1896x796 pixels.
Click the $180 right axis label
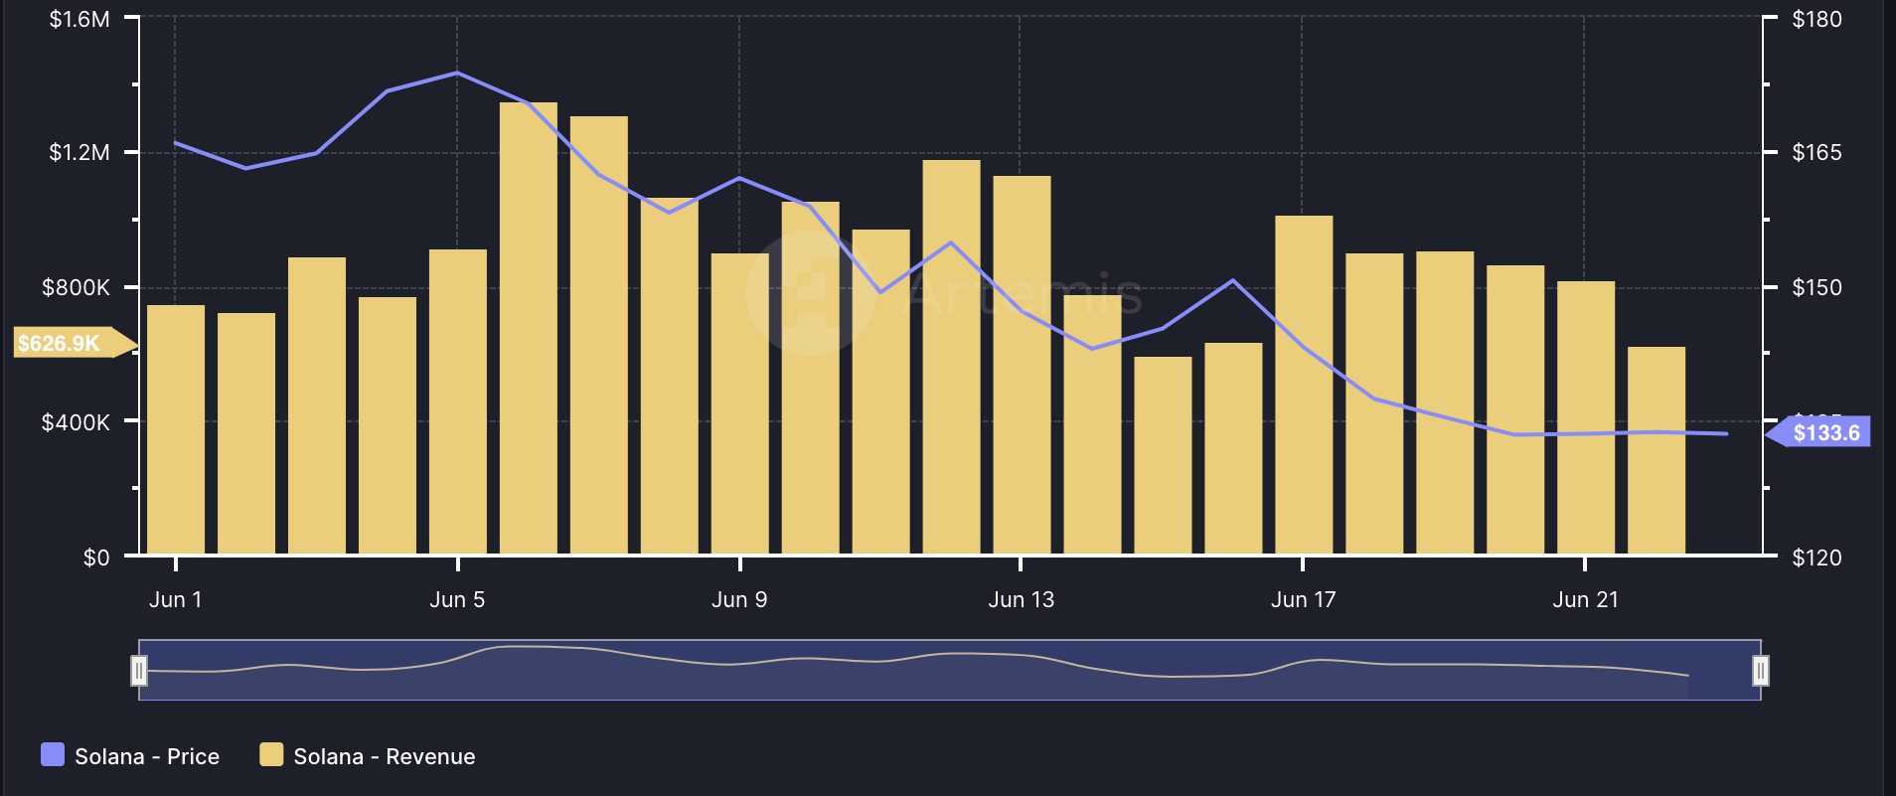point(1817,19)
